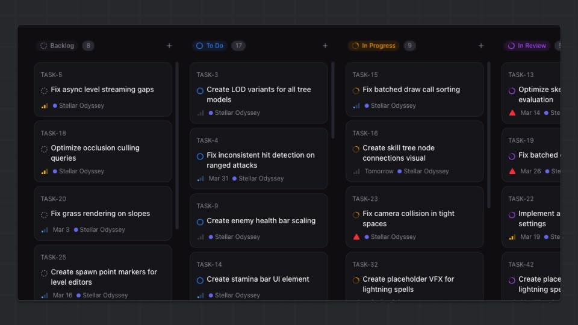Click status circle on TASK-16 card
The width and height of the screenshot is (578, 325).
click(x=356, y=149)
